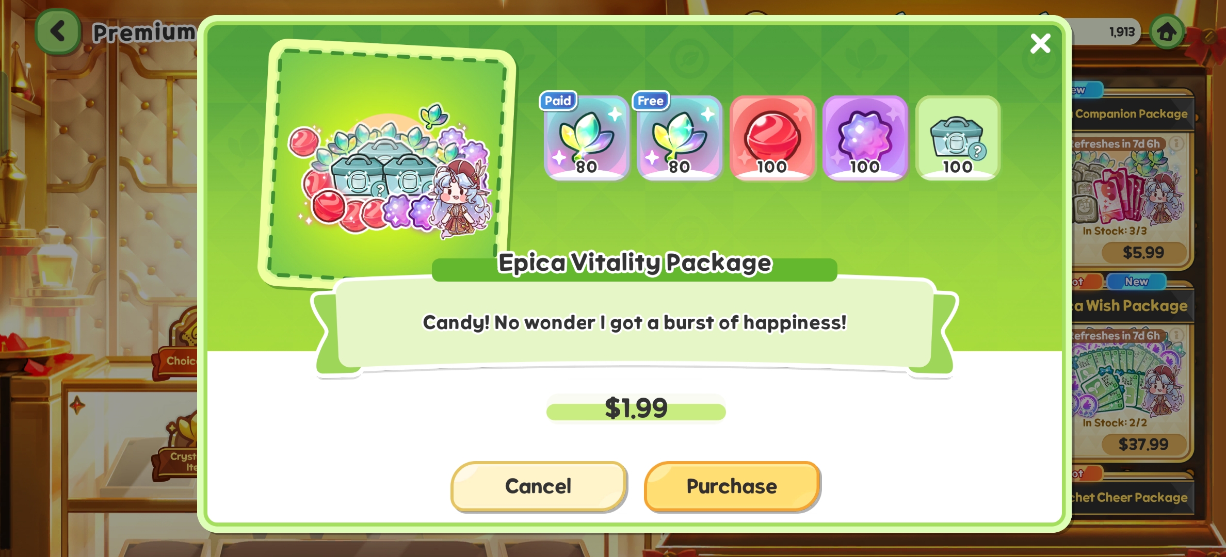This screenshot has width=1226, height=557.
Task: Tap the Companion Package card thumbnail
Action: pyautogui.click(x=1130, y=189)
